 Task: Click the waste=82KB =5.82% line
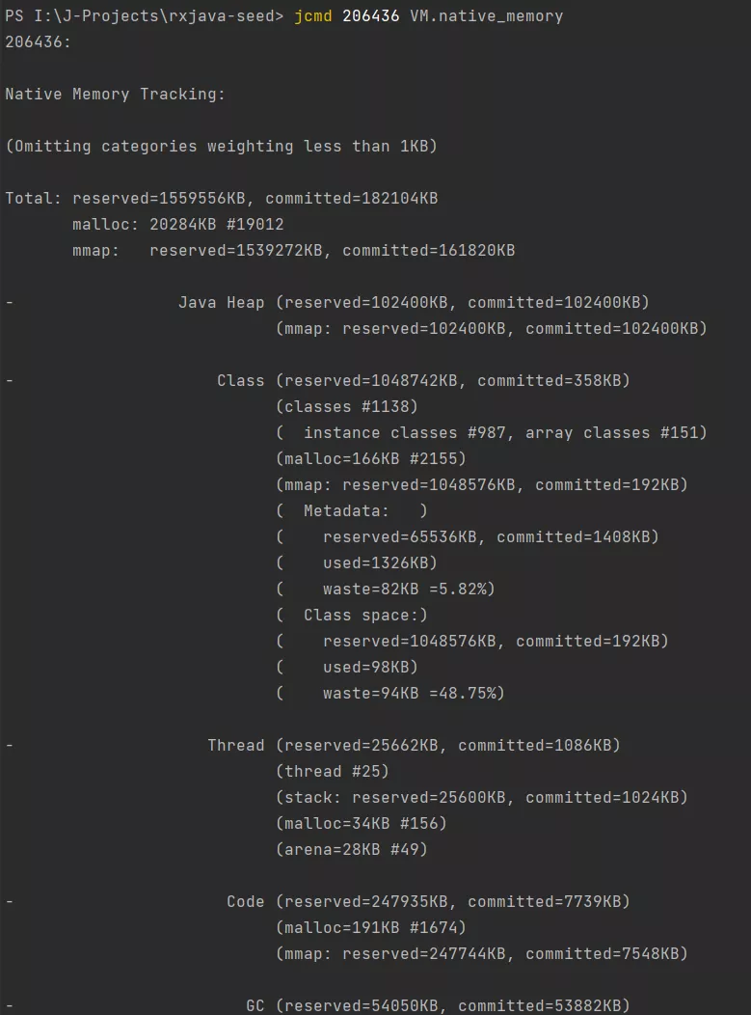386,590
